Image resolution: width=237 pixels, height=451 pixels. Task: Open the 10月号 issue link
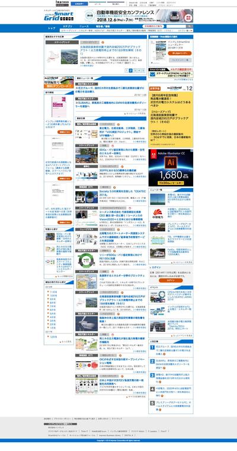pos(53,296)
